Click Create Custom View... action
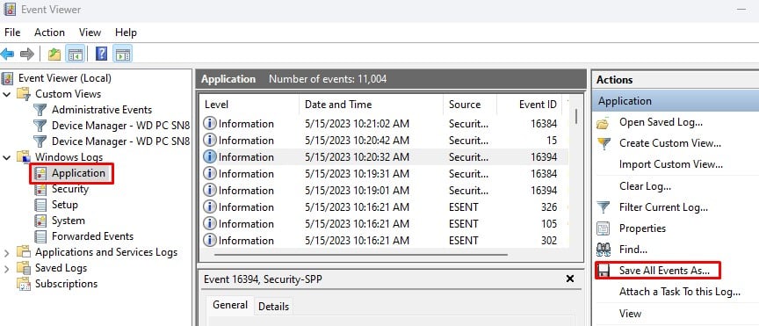This screenshot has width=759, height=326. 670,143
